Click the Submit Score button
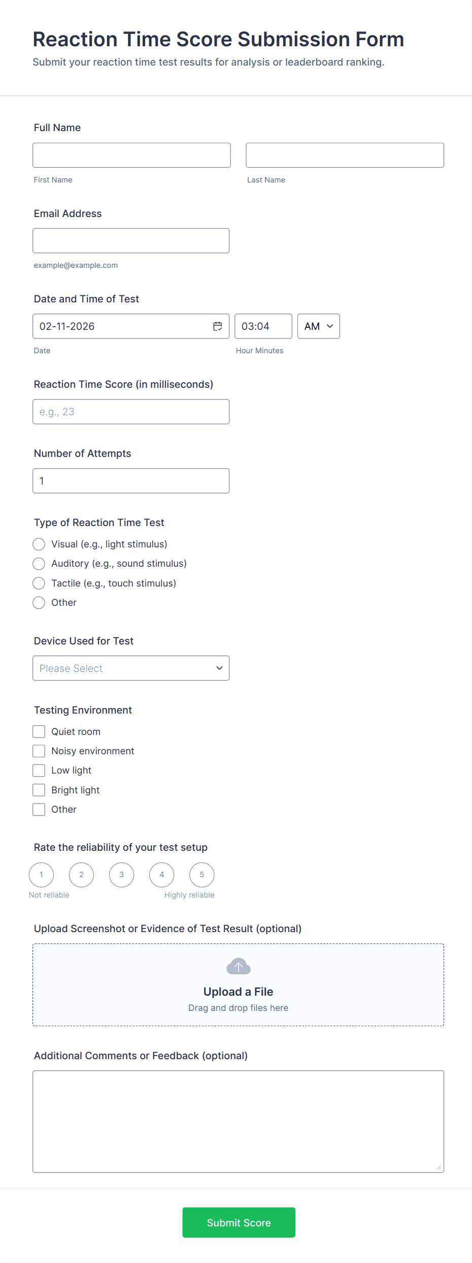 [239, 1222]
